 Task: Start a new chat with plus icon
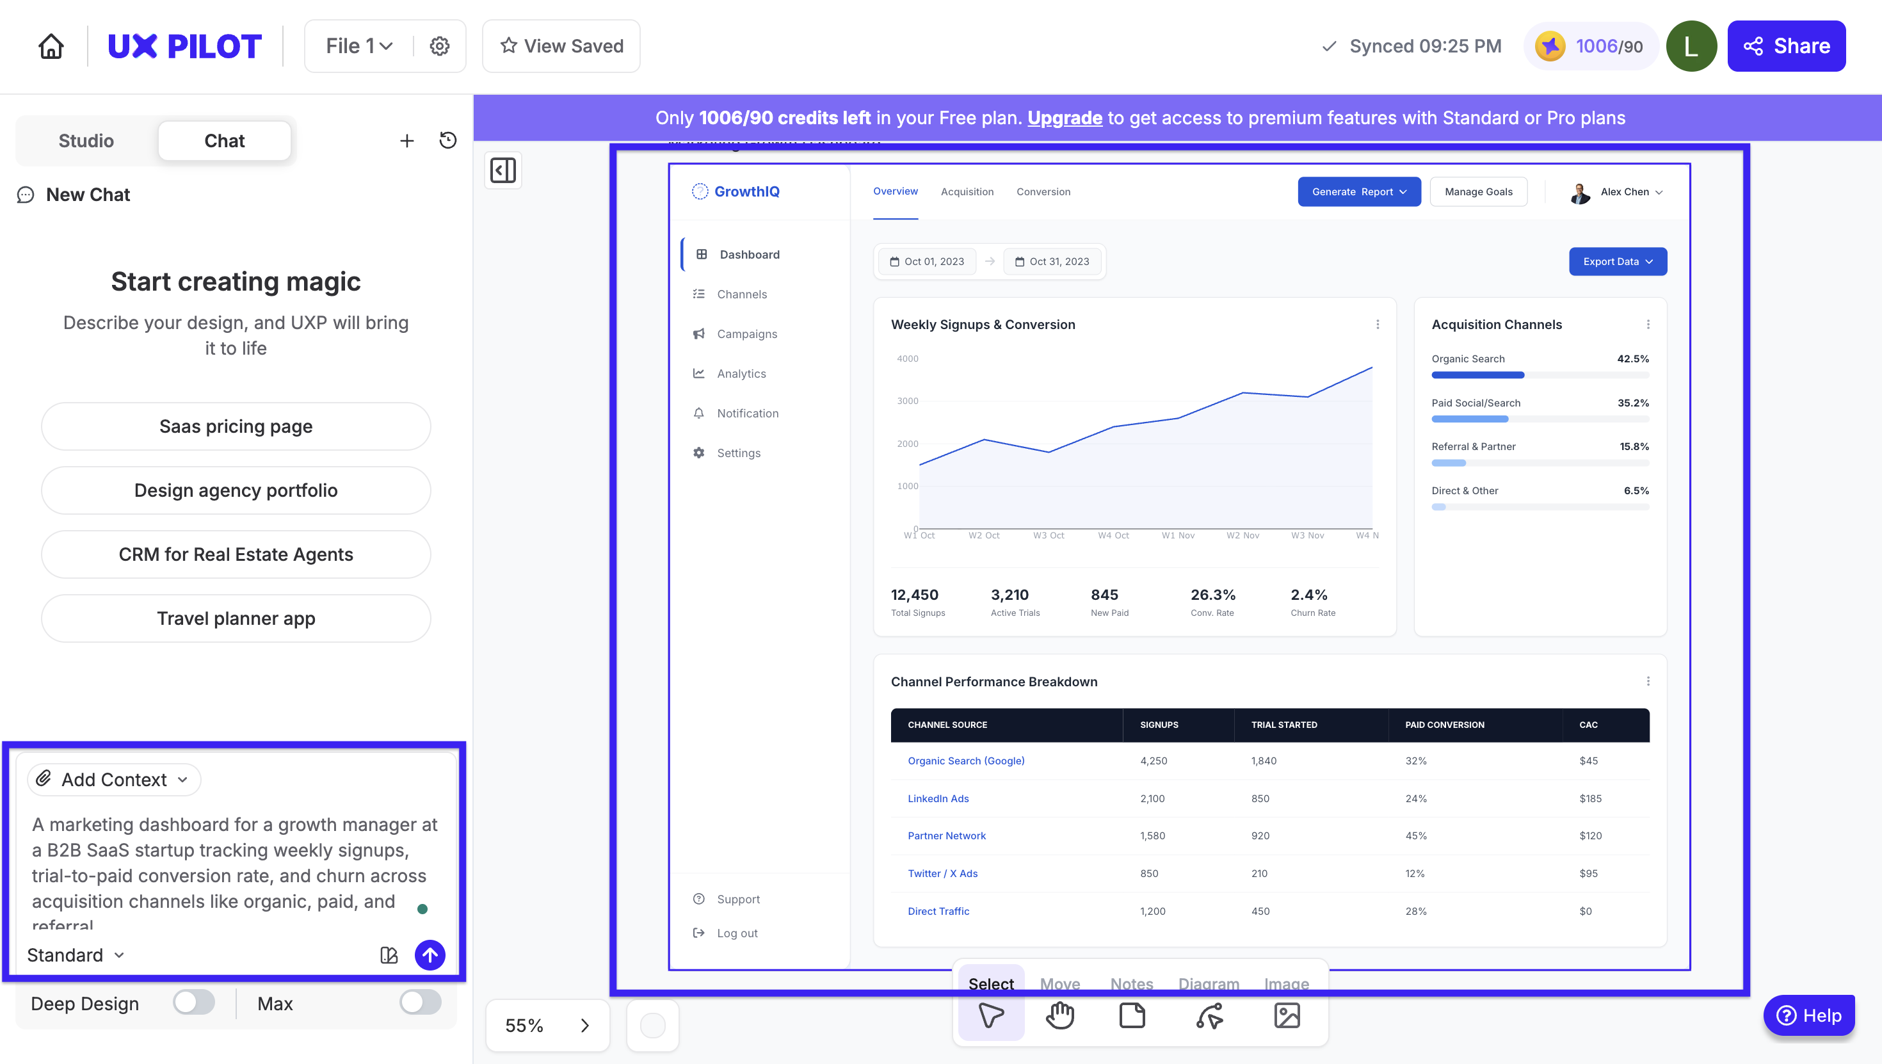(407, 140)
